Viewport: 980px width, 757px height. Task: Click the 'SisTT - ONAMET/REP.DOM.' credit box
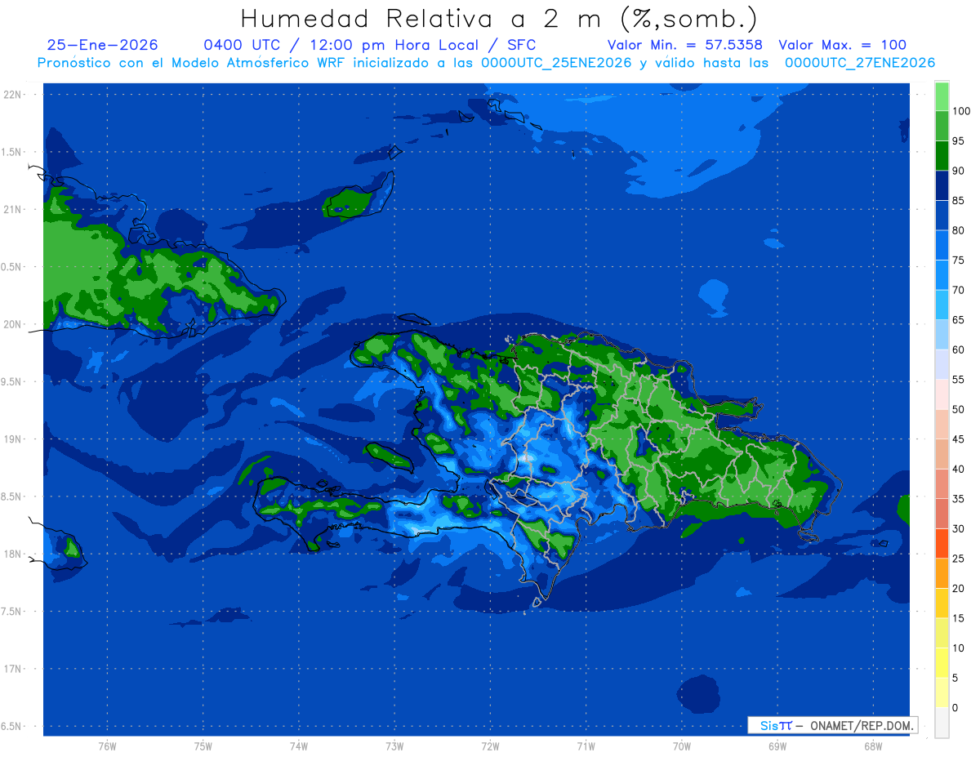832,725
